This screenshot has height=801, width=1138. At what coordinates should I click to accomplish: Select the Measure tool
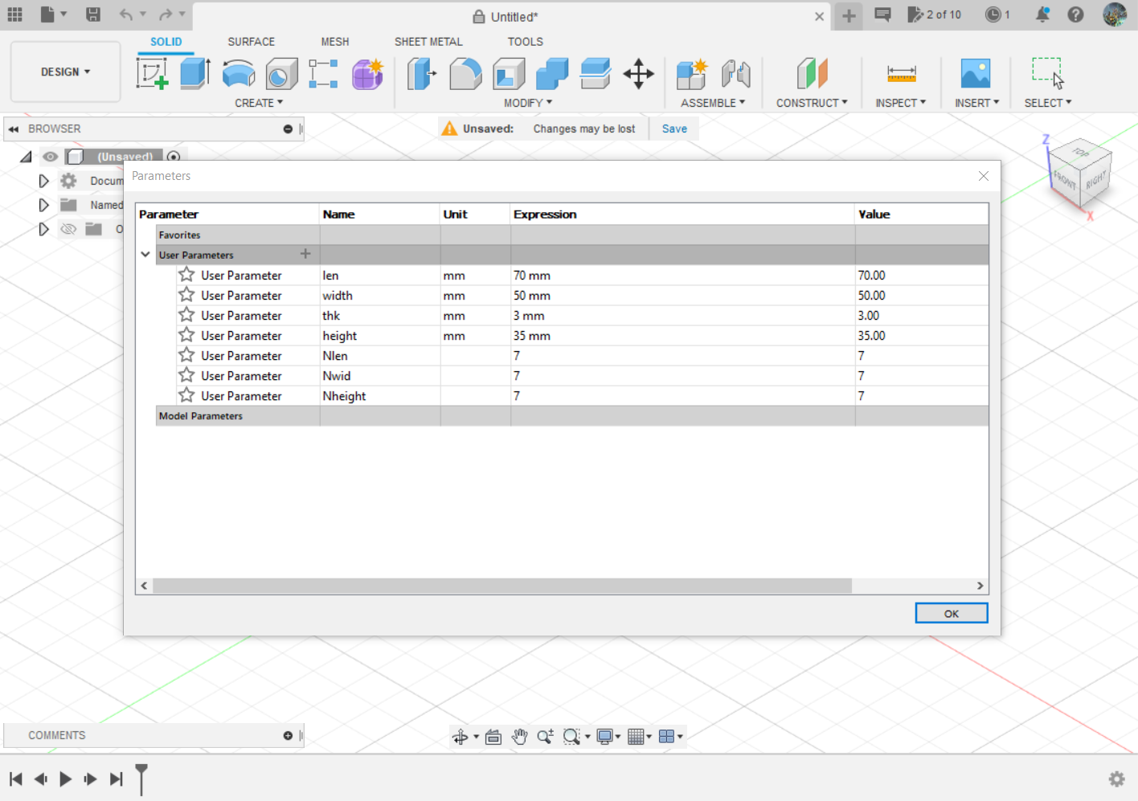click(901, 74)
